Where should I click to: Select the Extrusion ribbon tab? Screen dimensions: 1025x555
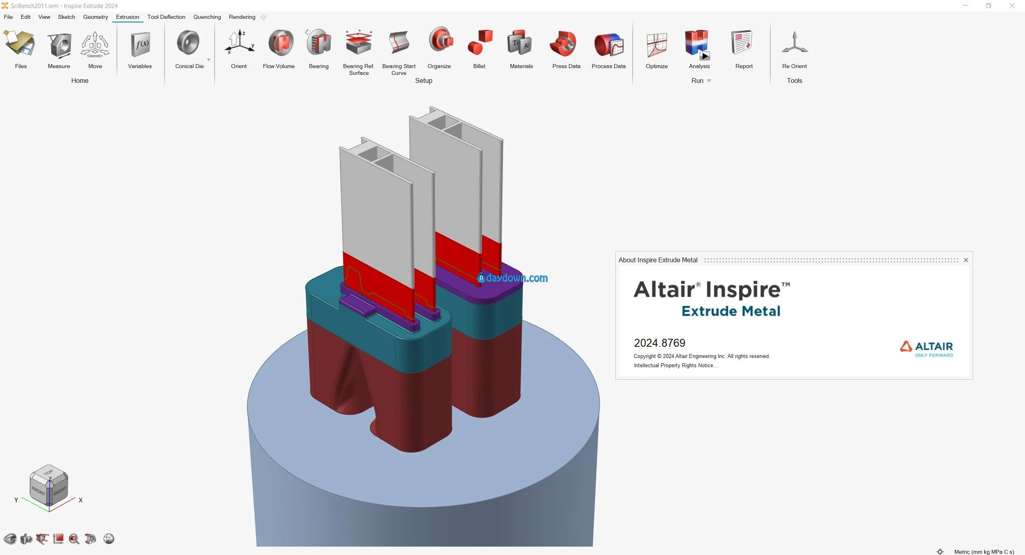click(128, 17)
